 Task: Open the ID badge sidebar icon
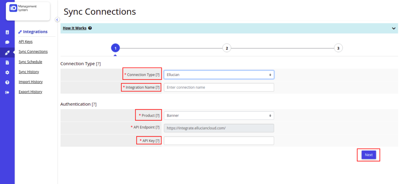coord(7,32)
